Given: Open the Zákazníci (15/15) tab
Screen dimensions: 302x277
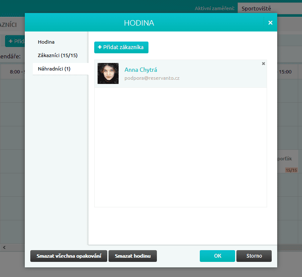Looking at the screenshot, I should click(x=58, y=55).
